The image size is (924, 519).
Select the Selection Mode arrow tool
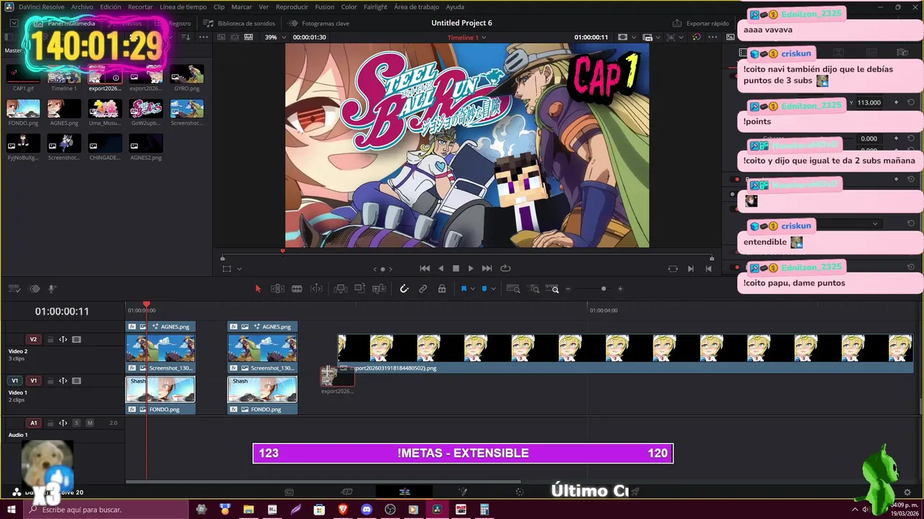[x=258, y=289]
